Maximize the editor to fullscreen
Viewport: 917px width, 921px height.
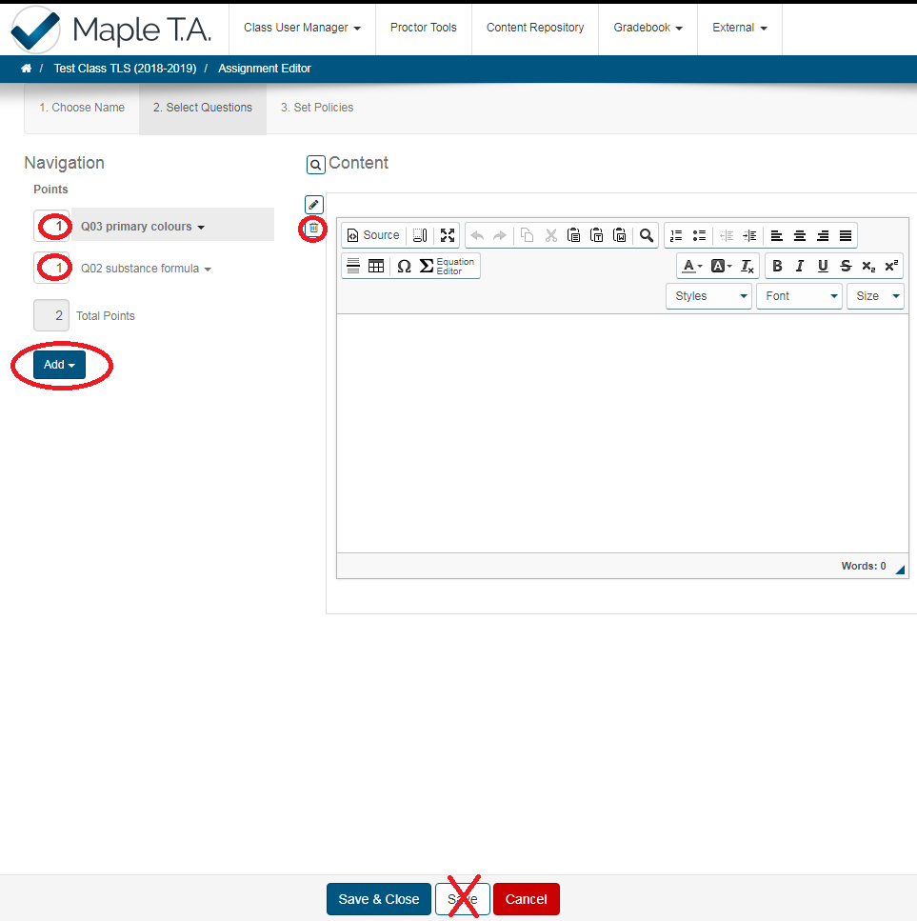pos(448,235)
